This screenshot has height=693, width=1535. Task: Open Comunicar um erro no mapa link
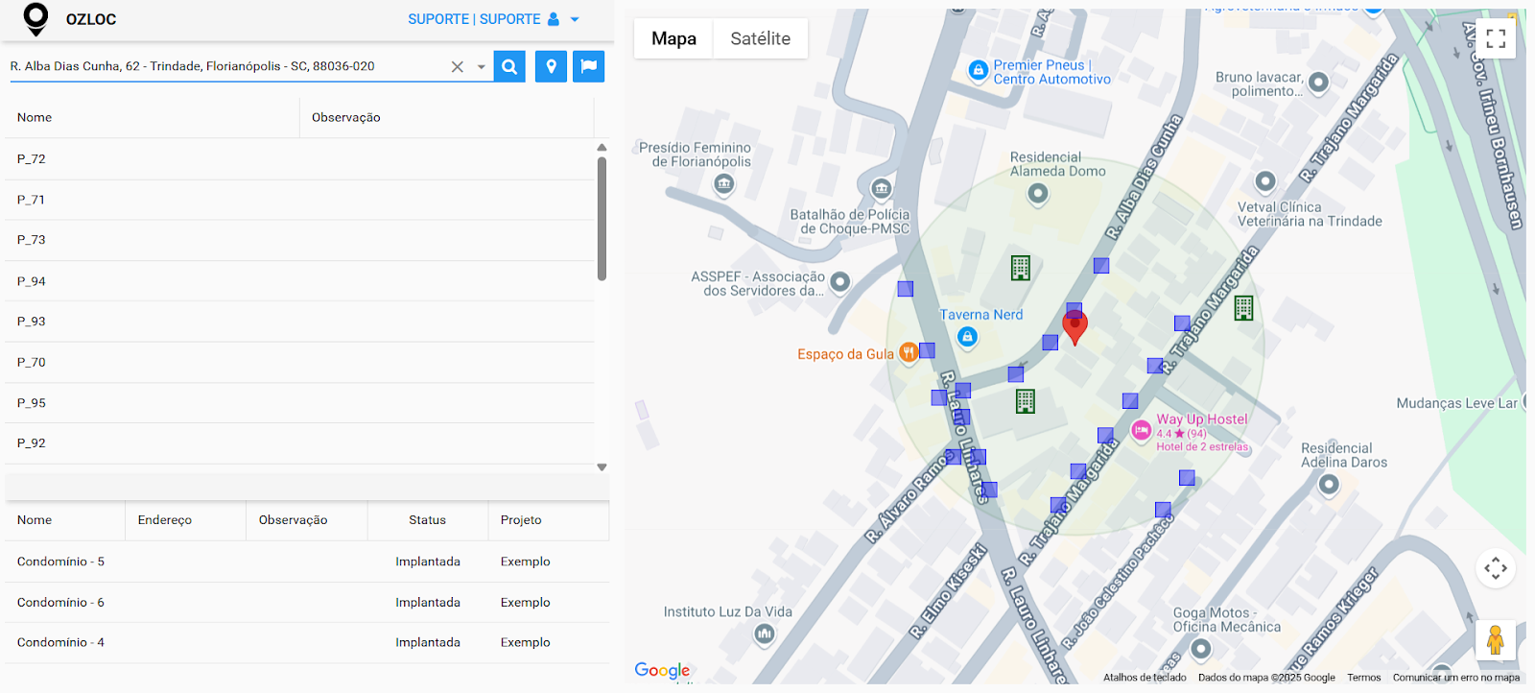click(1456, 678)
